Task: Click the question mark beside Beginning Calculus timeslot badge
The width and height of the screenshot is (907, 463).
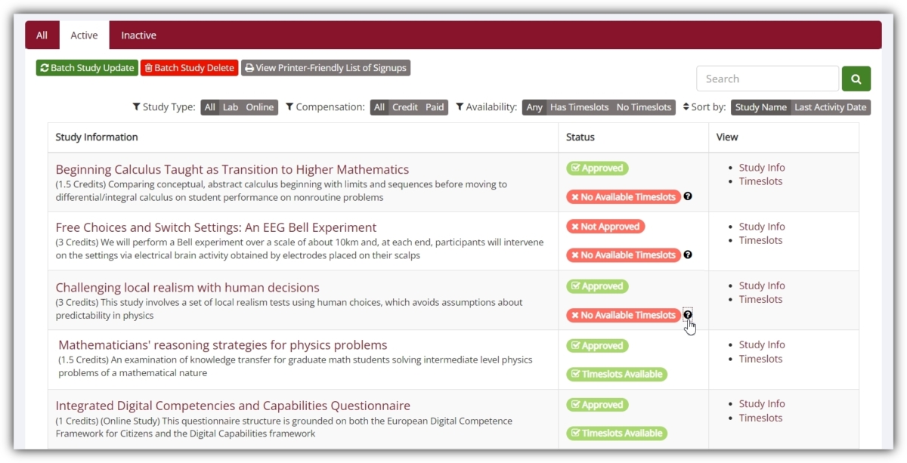Action: 687,196
